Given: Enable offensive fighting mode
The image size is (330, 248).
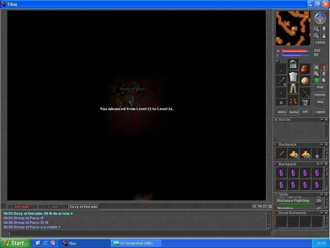Looking at the screenshot, I should pyautogui.click(x=316, y=67).
